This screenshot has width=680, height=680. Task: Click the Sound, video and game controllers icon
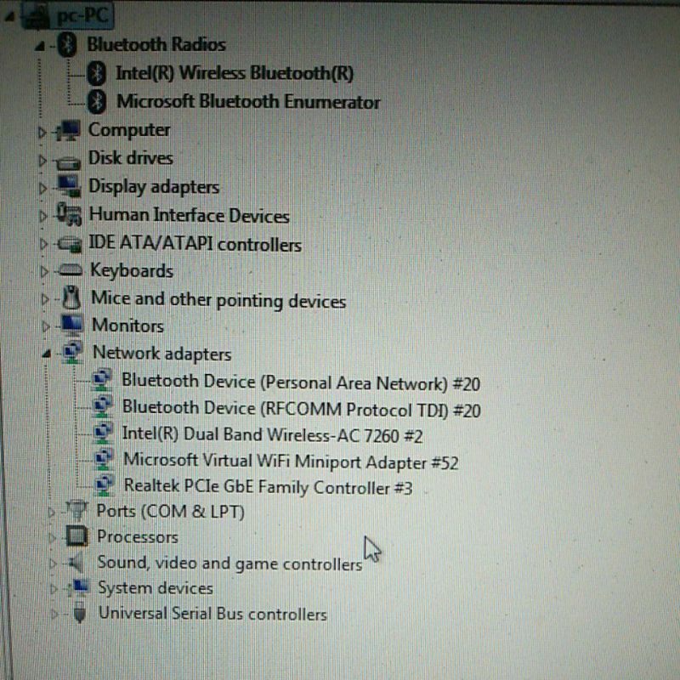(x=75, y=563)
